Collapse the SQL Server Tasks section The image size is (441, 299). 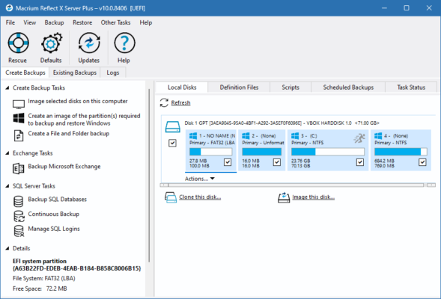pyautogui.click(x=7, y=186)
